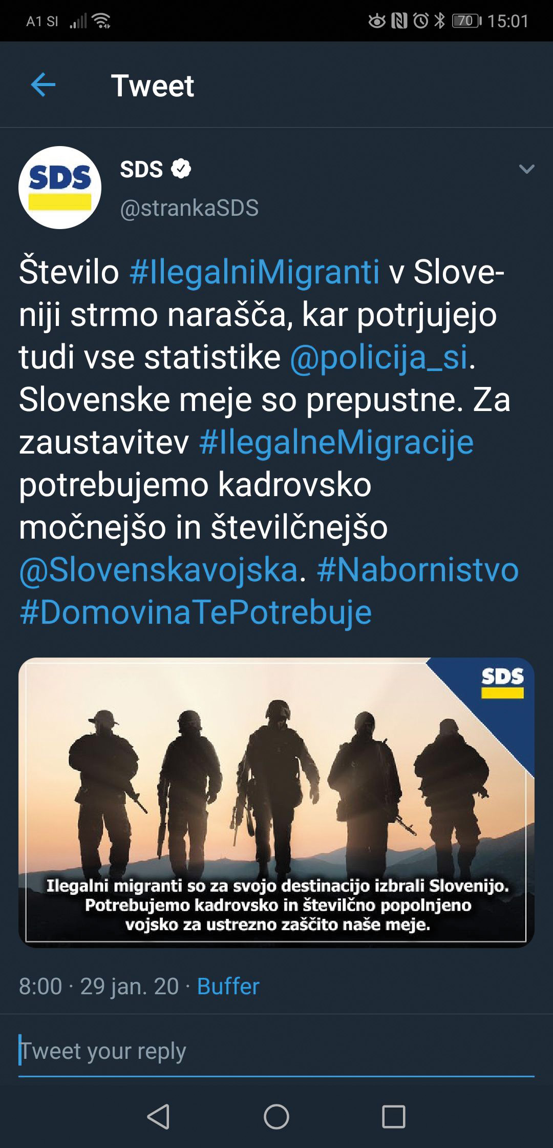
Task: Tap the Android recent apps square
Action: [394, 1116]
